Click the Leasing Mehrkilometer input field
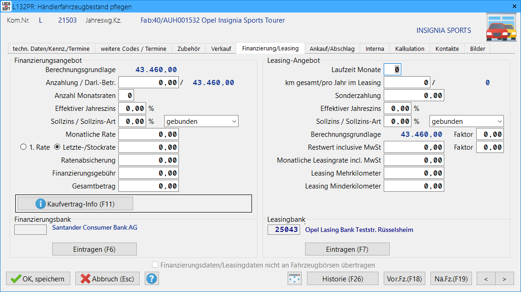Viewport: 521px width, 292px height. (x=414, y=173)
